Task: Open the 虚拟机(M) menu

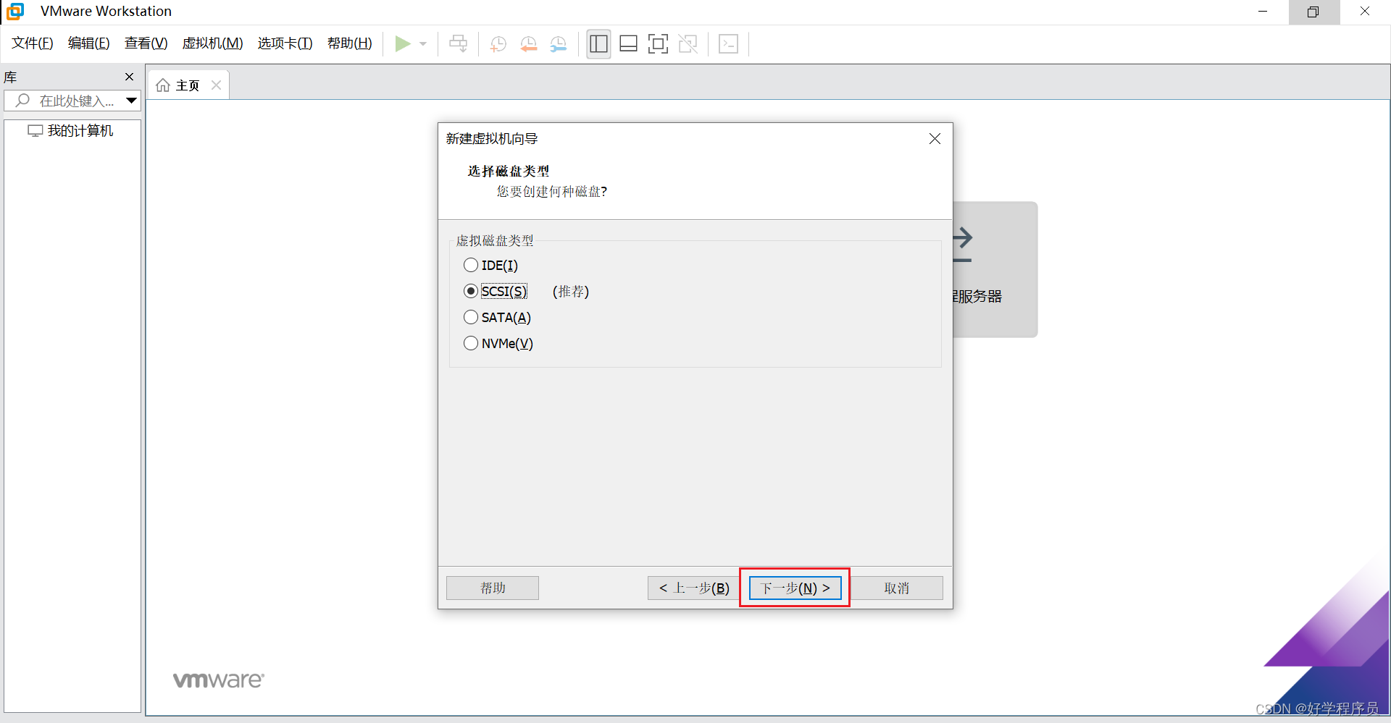Action: (213, 43)
